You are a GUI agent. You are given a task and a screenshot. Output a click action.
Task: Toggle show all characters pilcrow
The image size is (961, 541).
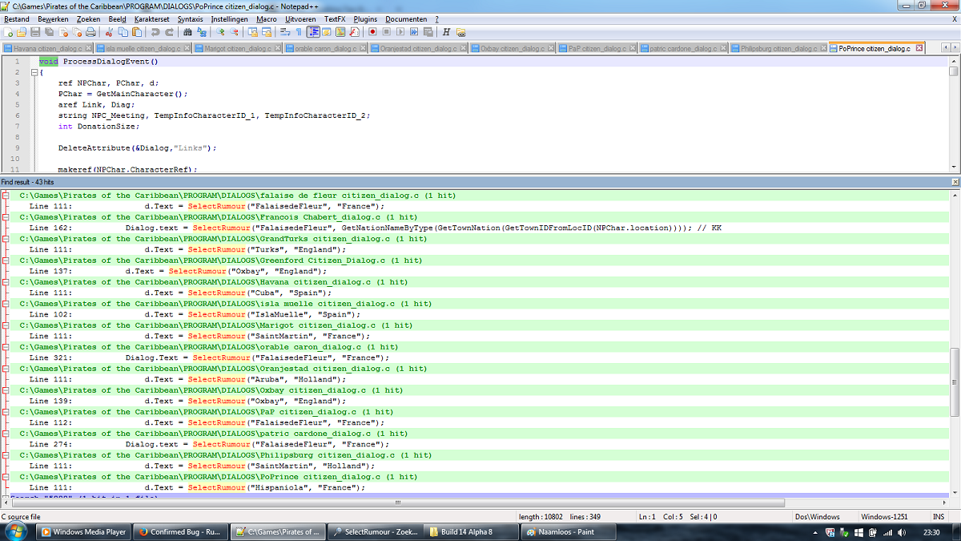pyautogui.click(x=299, y=32)
